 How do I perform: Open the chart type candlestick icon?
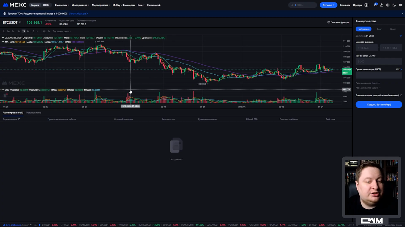pos(44,31)
